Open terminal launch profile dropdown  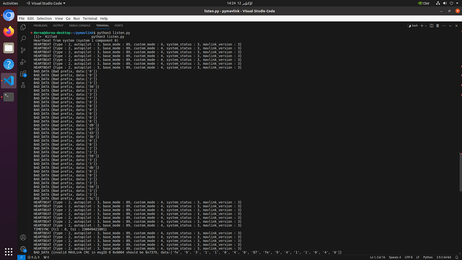point(426,25)
